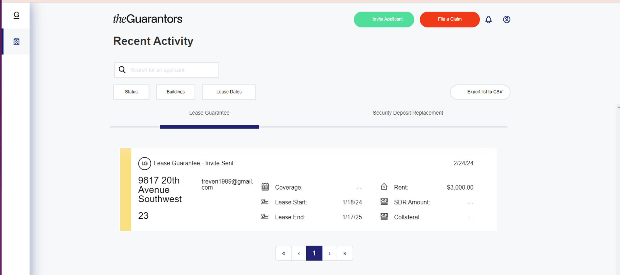Open the Buildings filter dropdown
Screen dimensions: 620x275
[x=175, y=92]
